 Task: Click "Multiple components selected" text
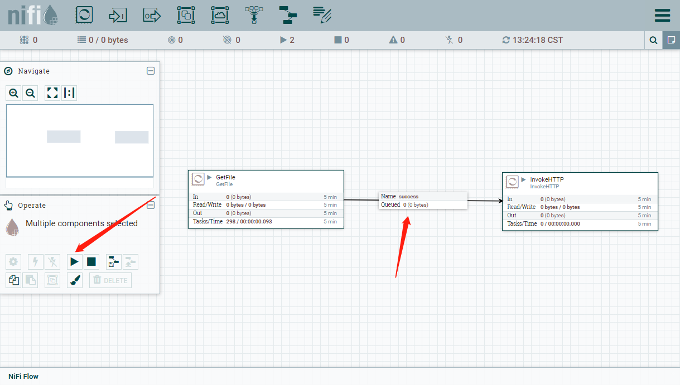(81, 223)
